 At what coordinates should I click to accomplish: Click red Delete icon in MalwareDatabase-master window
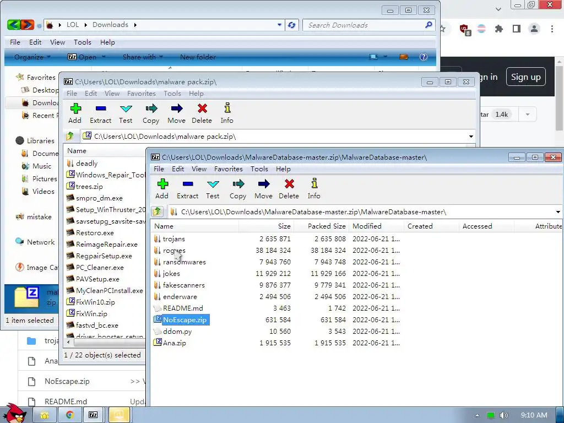click(x=289, y=184)
